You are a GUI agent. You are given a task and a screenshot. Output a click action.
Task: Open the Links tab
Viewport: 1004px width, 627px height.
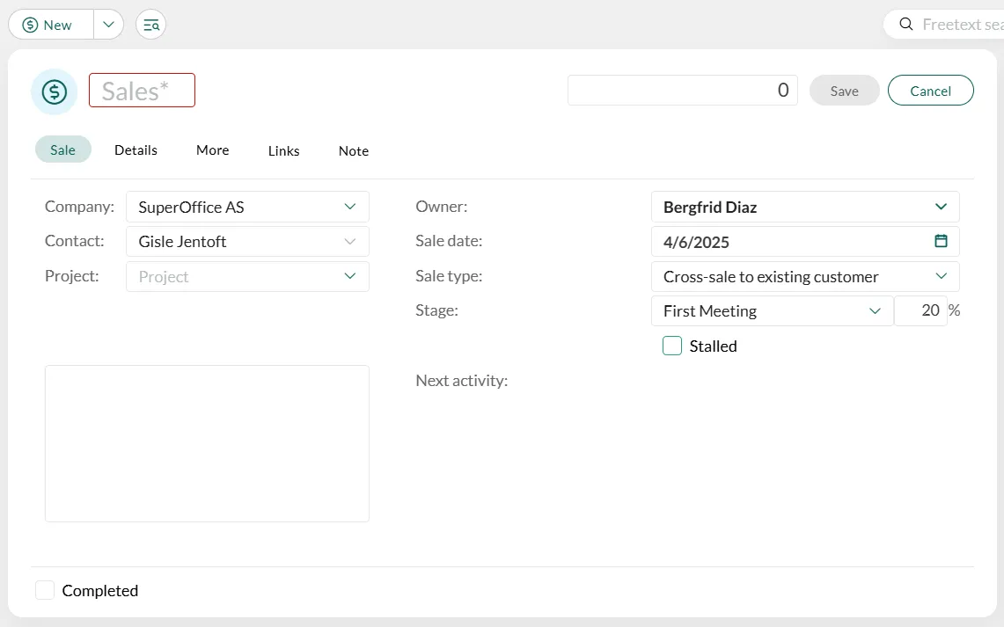[283, 150]
